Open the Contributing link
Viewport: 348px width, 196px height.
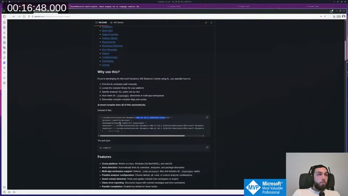108,61
